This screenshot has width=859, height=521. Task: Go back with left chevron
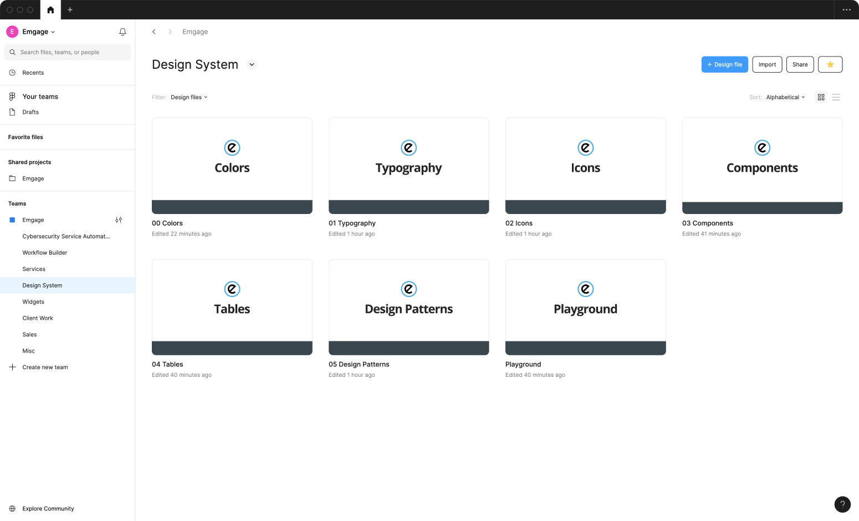[154, 32]
